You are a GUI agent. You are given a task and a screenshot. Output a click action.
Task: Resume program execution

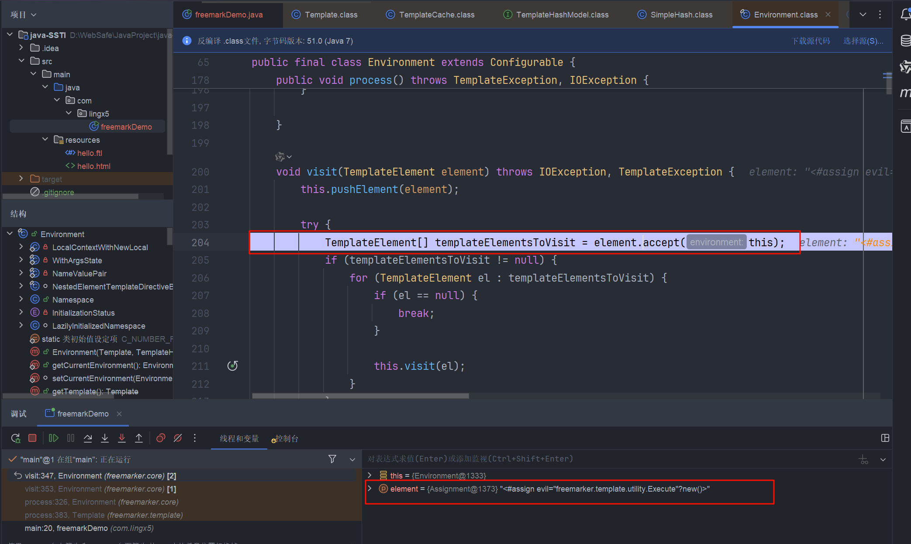[54, 438]
